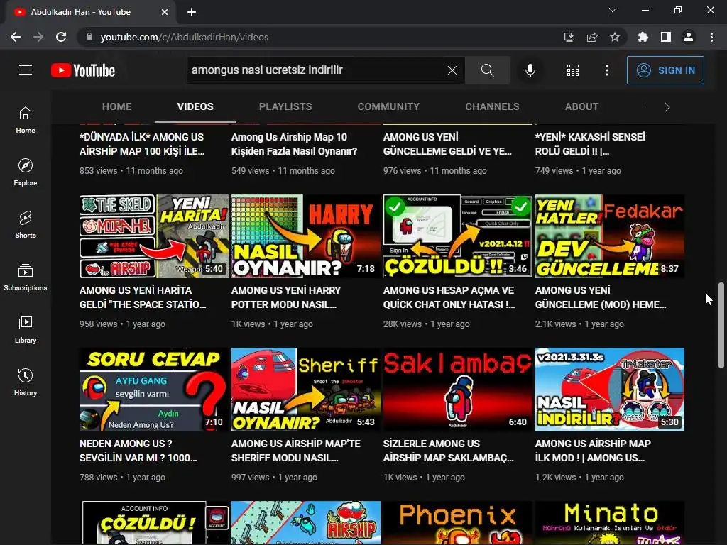Start voice search with the microphone icon
The height and width of the screenshot is (545, 727).
click(x=530, y=70)
